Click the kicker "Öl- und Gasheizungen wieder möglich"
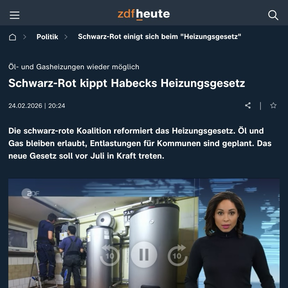This screenshot has height=288, width=288. click(74, 67)
